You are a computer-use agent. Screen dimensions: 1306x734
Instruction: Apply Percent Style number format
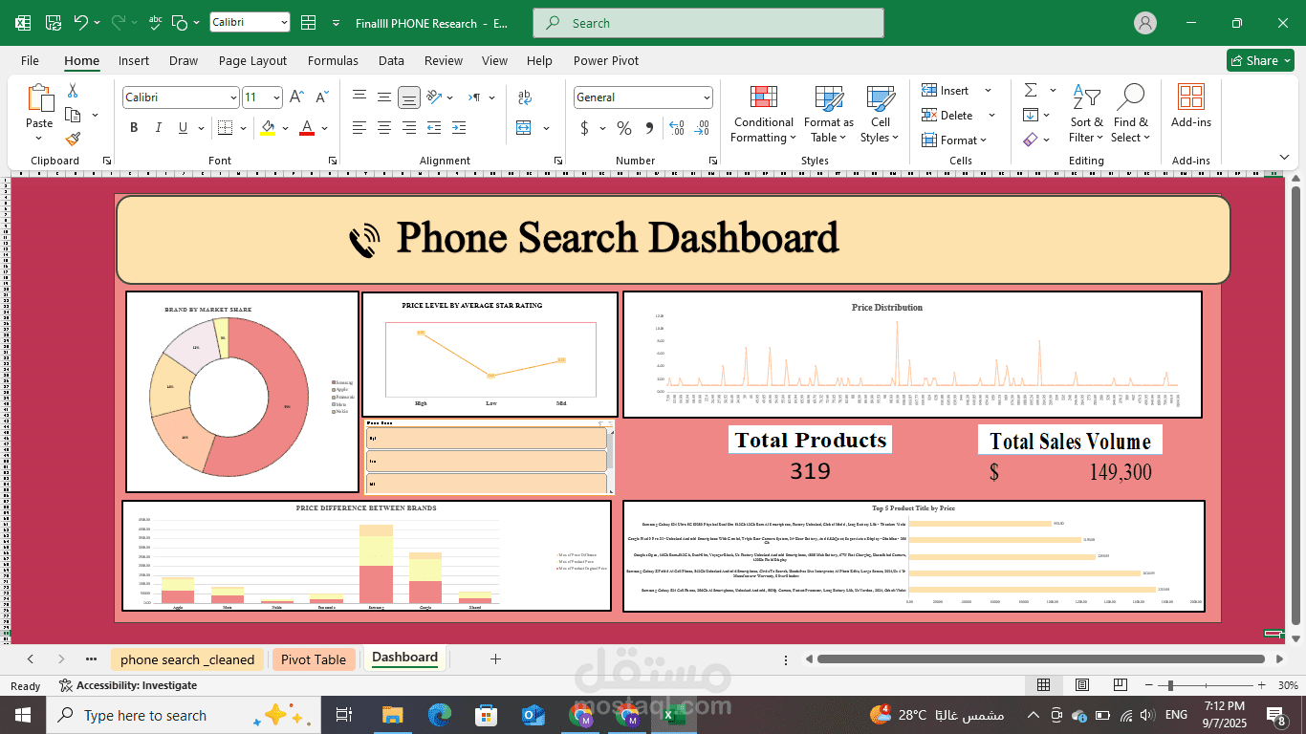pyautogui.click(x=624, y=128)
